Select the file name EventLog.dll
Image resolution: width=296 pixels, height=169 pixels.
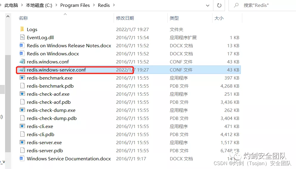pos(40,37)
